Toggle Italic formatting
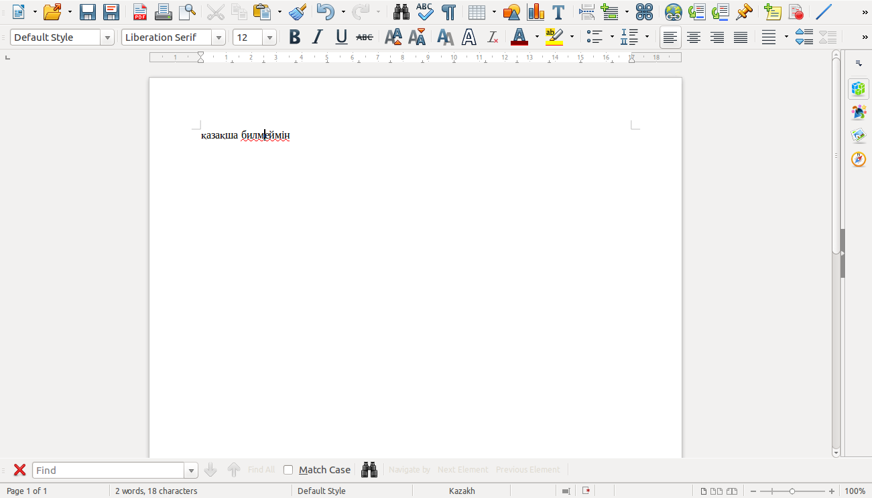 point(318,37)
